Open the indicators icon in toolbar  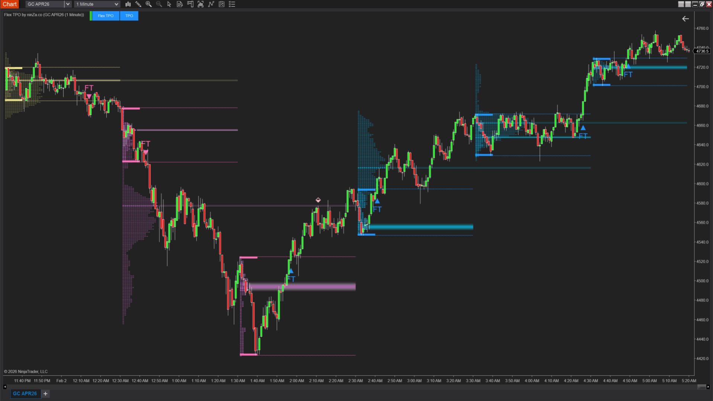coord(201,4)
